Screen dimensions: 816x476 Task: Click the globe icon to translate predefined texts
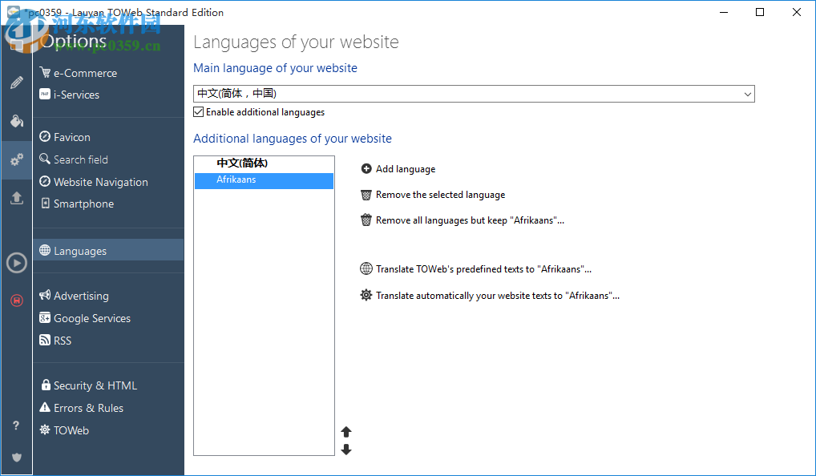point(366,268)
